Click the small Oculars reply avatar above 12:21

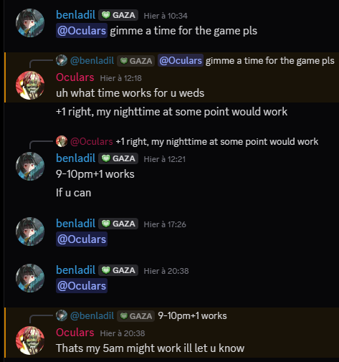pos(62,141)
